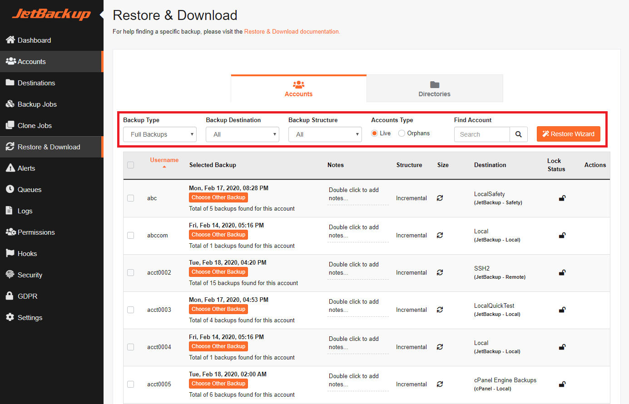Click the notes field for account acct0005
Viewport: 629px width, 404px height.
pyautogui.click(x=358, y=380)
